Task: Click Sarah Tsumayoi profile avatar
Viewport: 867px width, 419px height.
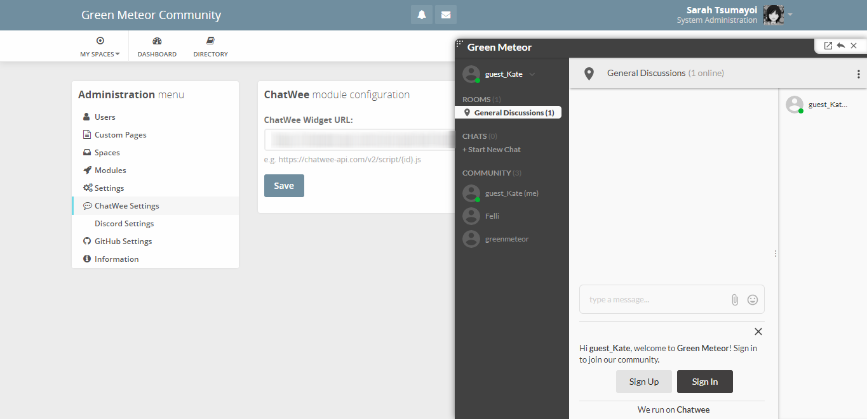Action: point(774,15)
